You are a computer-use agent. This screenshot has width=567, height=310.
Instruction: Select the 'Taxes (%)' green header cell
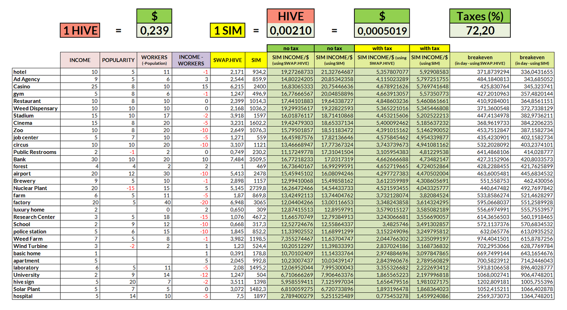[x=480, y=16]
